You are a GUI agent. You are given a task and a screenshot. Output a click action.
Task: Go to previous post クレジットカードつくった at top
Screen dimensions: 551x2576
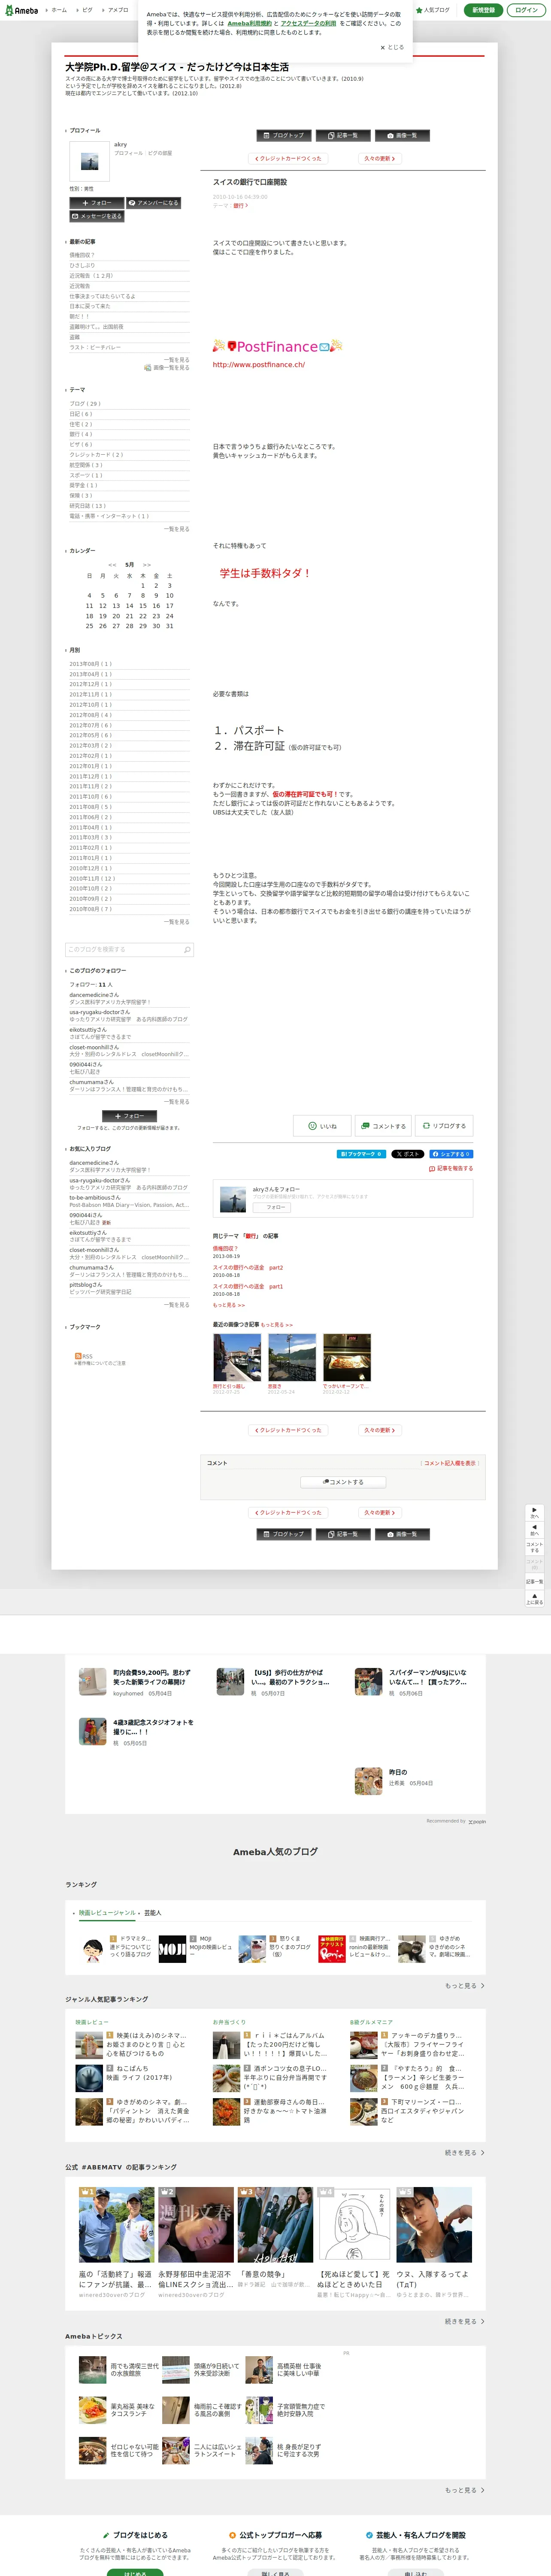coord(287,158)
